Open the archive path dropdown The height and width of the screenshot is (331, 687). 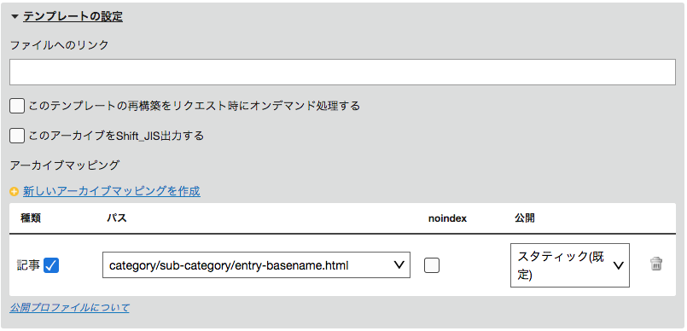256,265
